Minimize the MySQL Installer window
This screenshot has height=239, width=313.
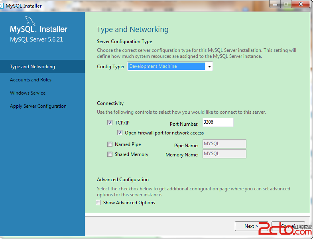pyautogui.click(x=275, y=4)
